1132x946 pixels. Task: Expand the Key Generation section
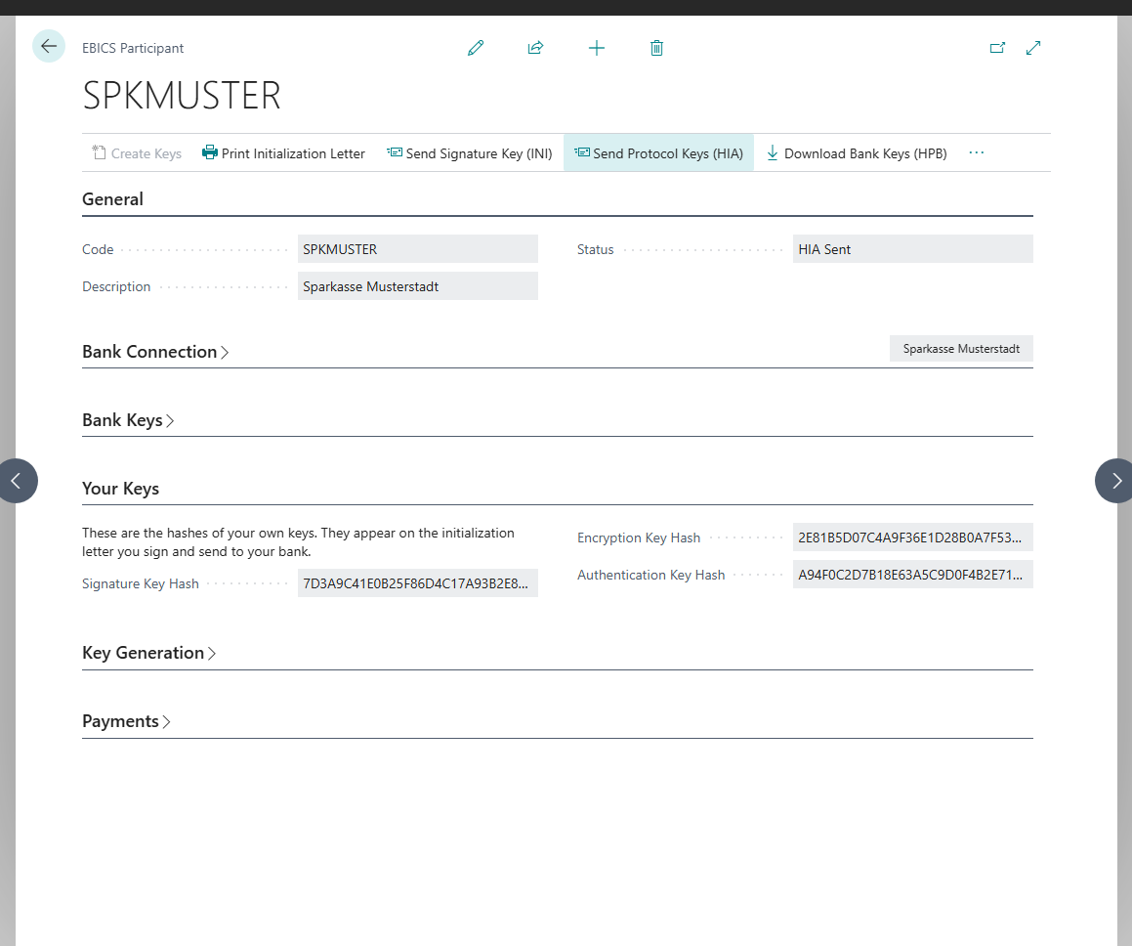(148, 653)
